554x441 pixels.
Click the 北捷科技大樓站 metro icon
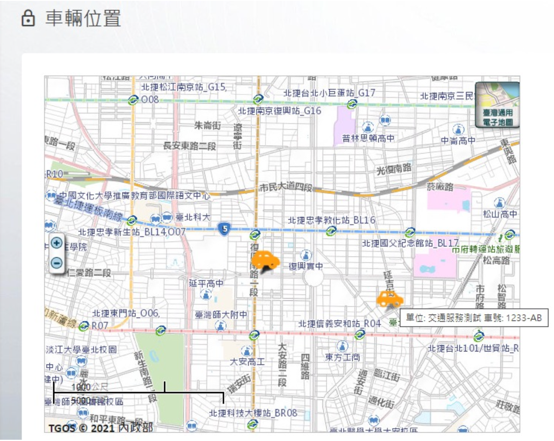[252, 424]
